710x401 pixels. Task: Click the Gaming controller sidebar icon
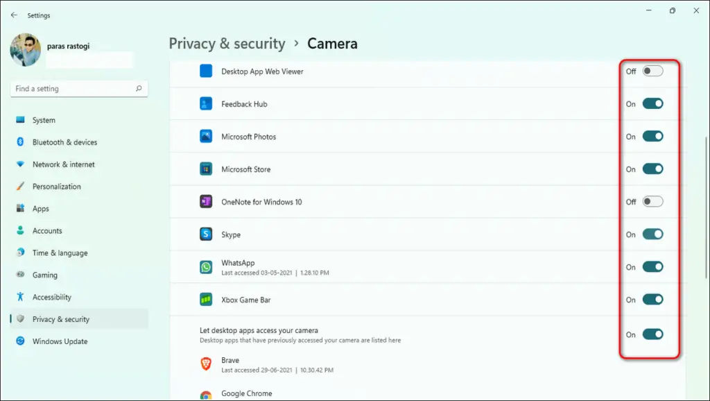pyautogui.click(x=20, y=275)
